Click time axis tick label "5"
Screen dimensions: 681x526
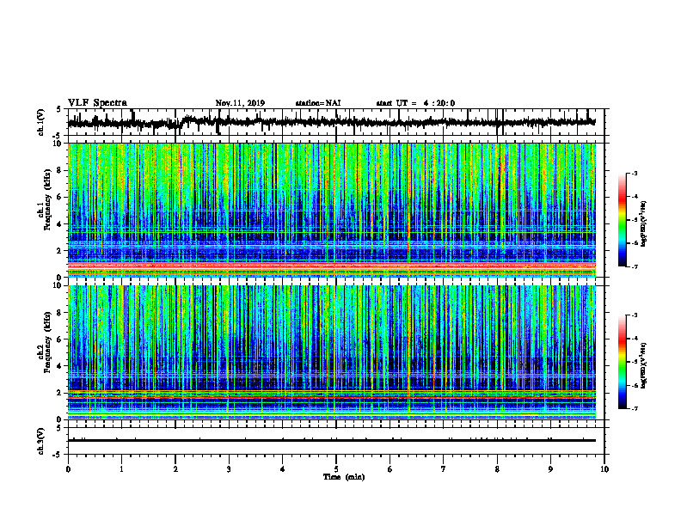point(336,469)
